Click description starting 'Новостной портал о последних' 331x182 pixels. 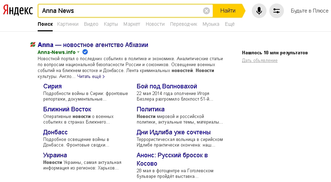(x=130, y=68)
